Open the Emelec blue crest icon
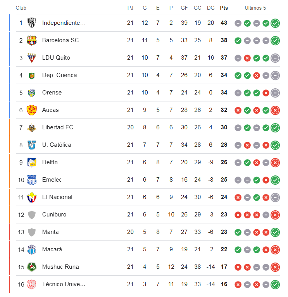 (x=32, y=180)
